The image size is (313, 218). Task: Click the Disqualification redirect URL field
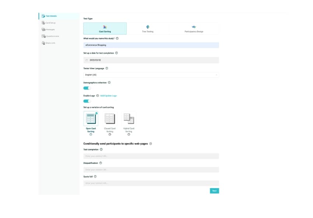coord(151,169)
